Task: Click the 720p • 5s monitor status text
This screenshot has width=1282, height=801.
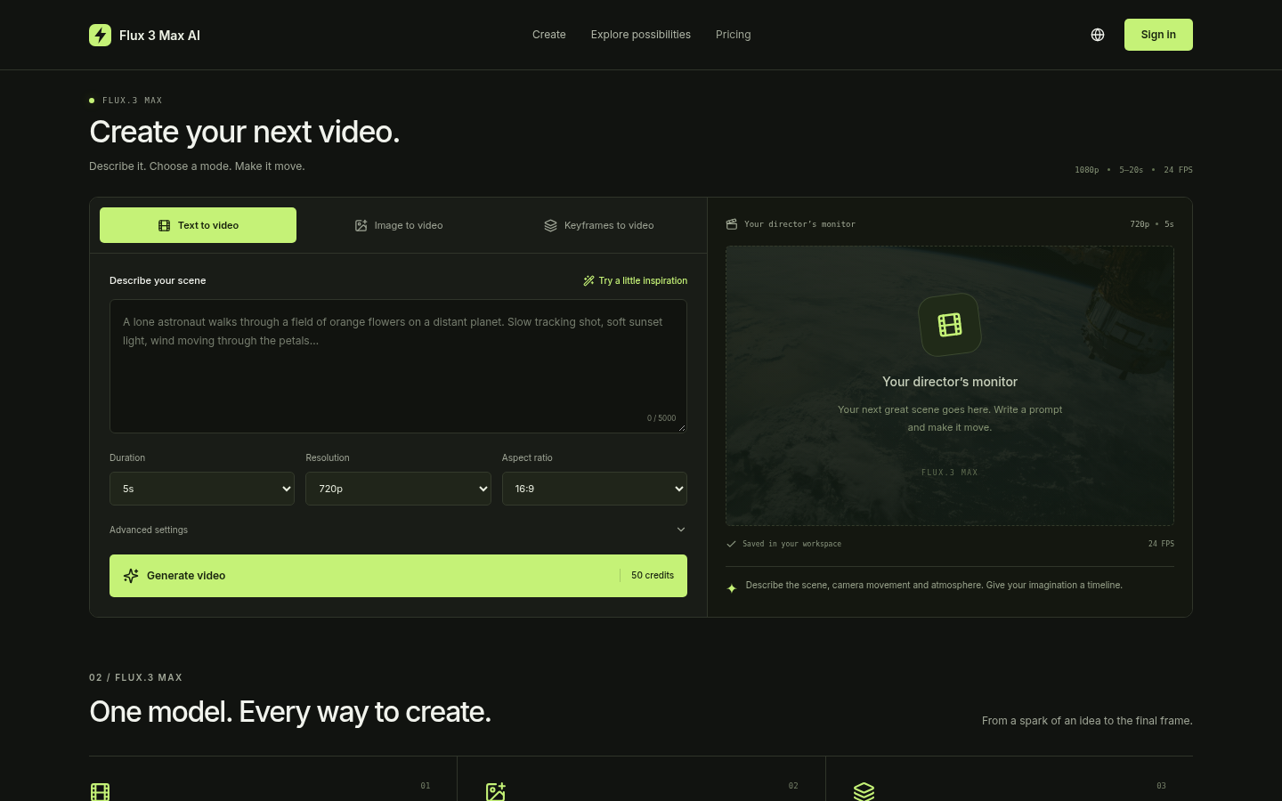Action: 1152,224
